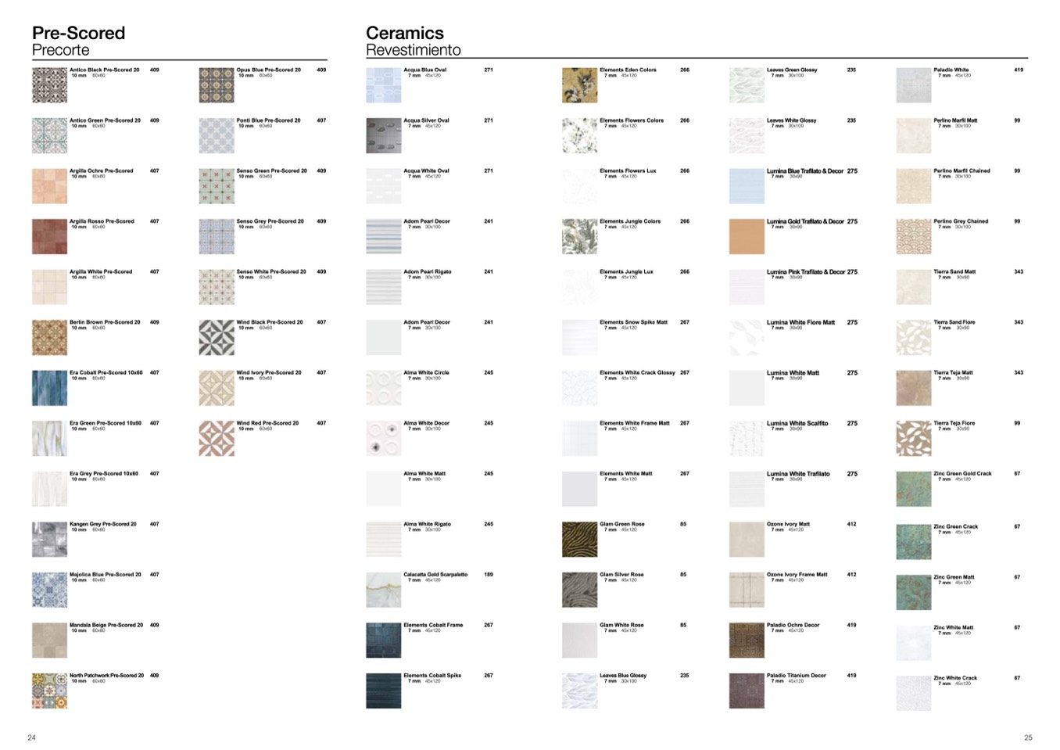Select the North Patchwork Pre-Scored 20 tile image
The image size is (1060, 750).
coord(49,691)
